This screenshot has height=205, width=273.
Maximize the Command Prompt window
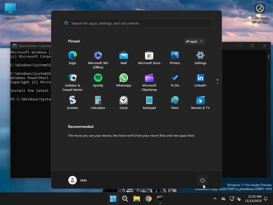(252, 46)
